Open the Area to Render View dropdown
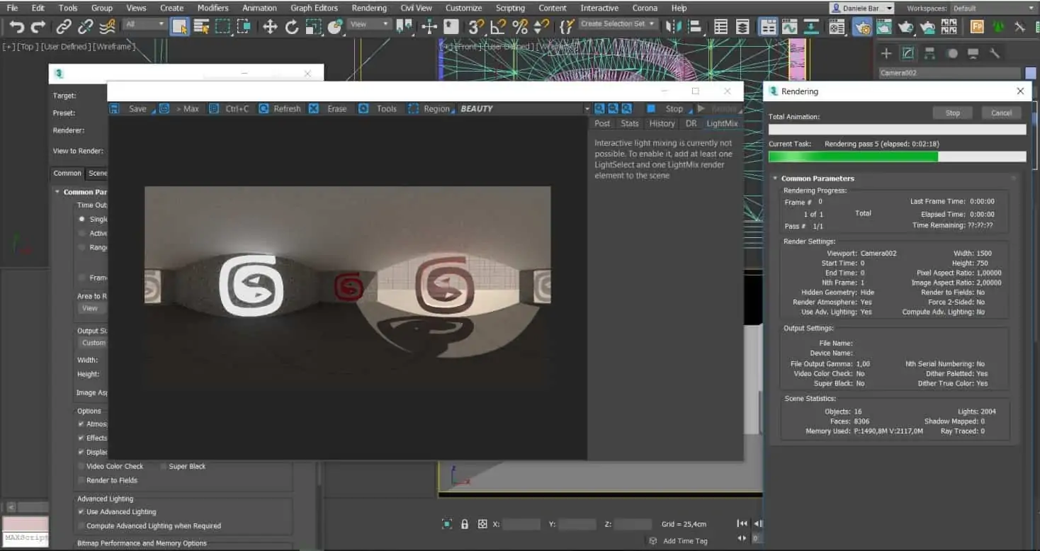This screenshot has height=551, width=1040. pyautogui.click(x=91, y=308)
